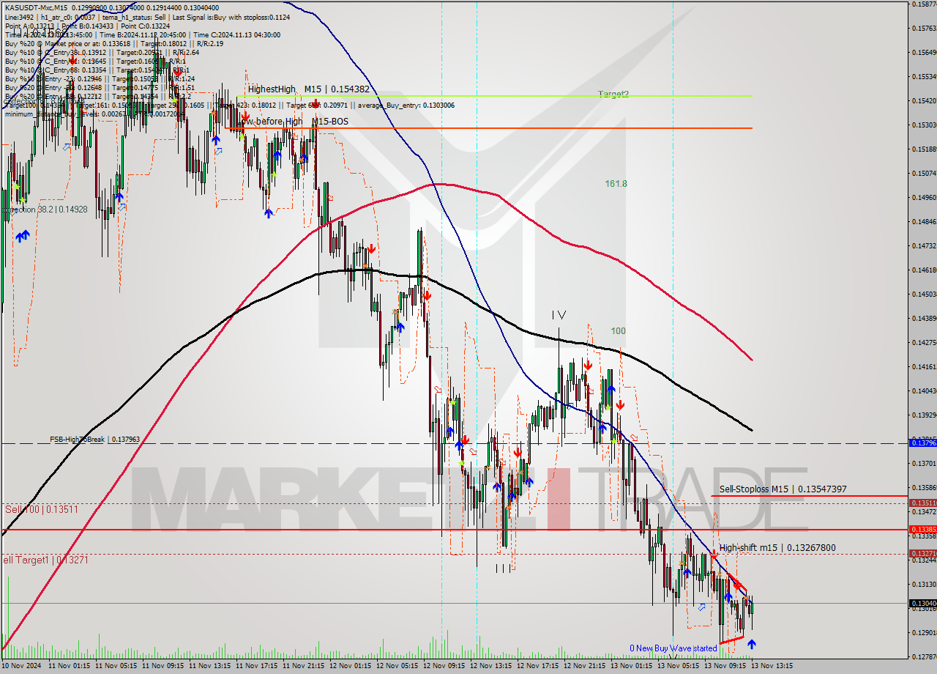Click the black 0.13040 current price tag
The height and width of the screenshot is (674, 937).
tap(922, 603)
